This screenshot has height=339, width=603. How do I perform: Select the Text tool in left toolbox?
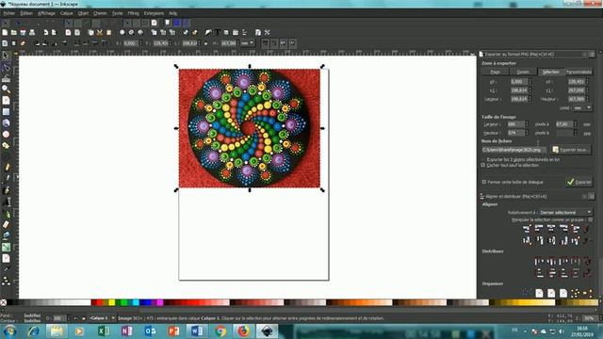[7, 202]
